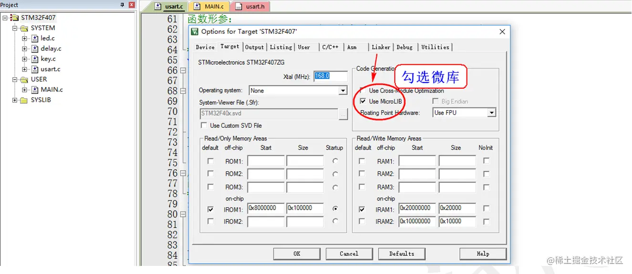The height and width of the screenshot is (274, 632).
Task: Expand the led.c file node
Action: [25, 38]
